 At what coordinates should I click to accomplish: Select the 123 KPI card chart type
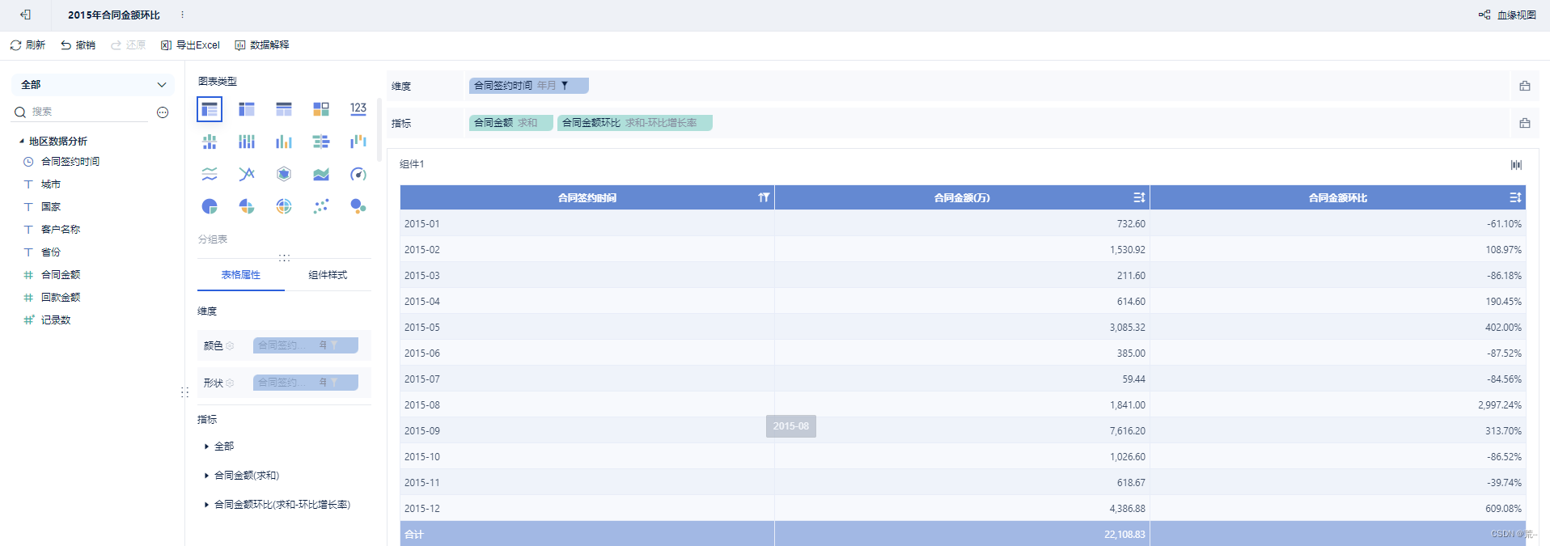tap(358, 108)
